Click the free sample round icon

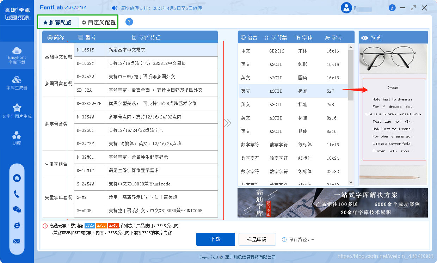tap(17, 178)
